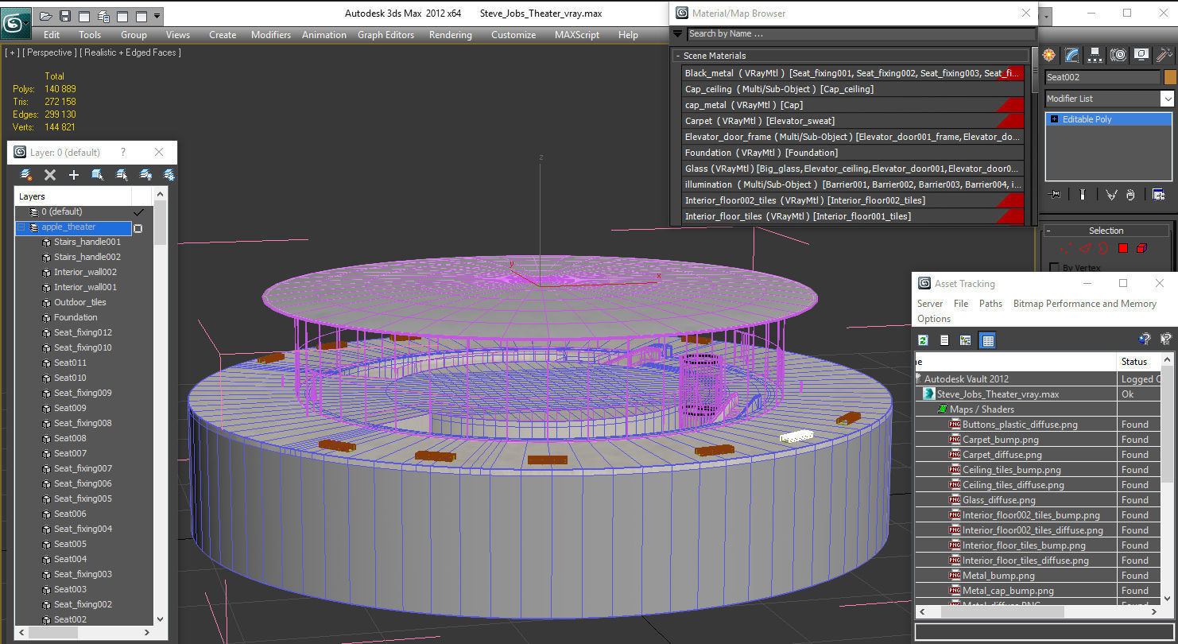Toggle current layer checkmark for 0 (default)
This screenshot has height=644, width=1178.
[139, 212]
